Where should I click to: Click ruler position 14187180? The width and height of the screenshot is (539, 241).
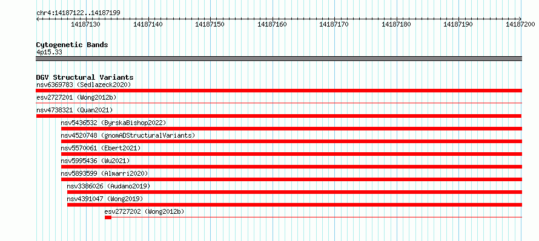click(x=396, y=24)
